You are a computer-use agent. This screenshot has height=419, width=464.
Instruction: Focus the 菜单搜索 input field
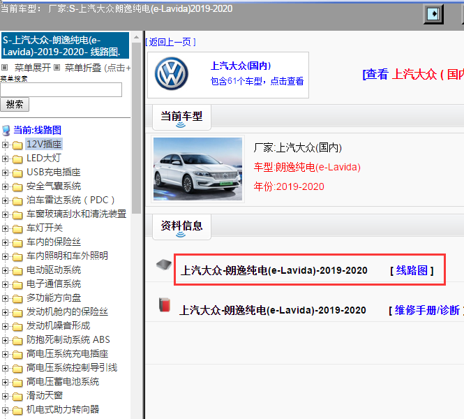[x=61, y=89]
